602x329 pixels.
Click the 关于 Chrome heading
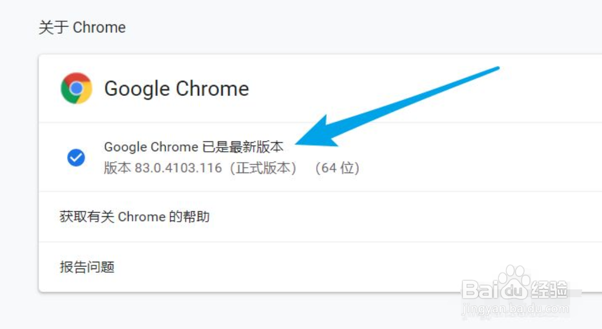coord(81,27)
